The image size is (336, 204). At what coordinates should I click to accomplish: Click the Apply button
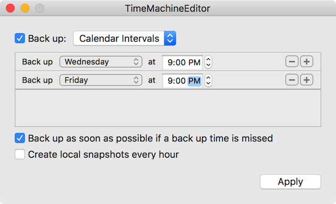pyautogui.click(x=290, y=182)
